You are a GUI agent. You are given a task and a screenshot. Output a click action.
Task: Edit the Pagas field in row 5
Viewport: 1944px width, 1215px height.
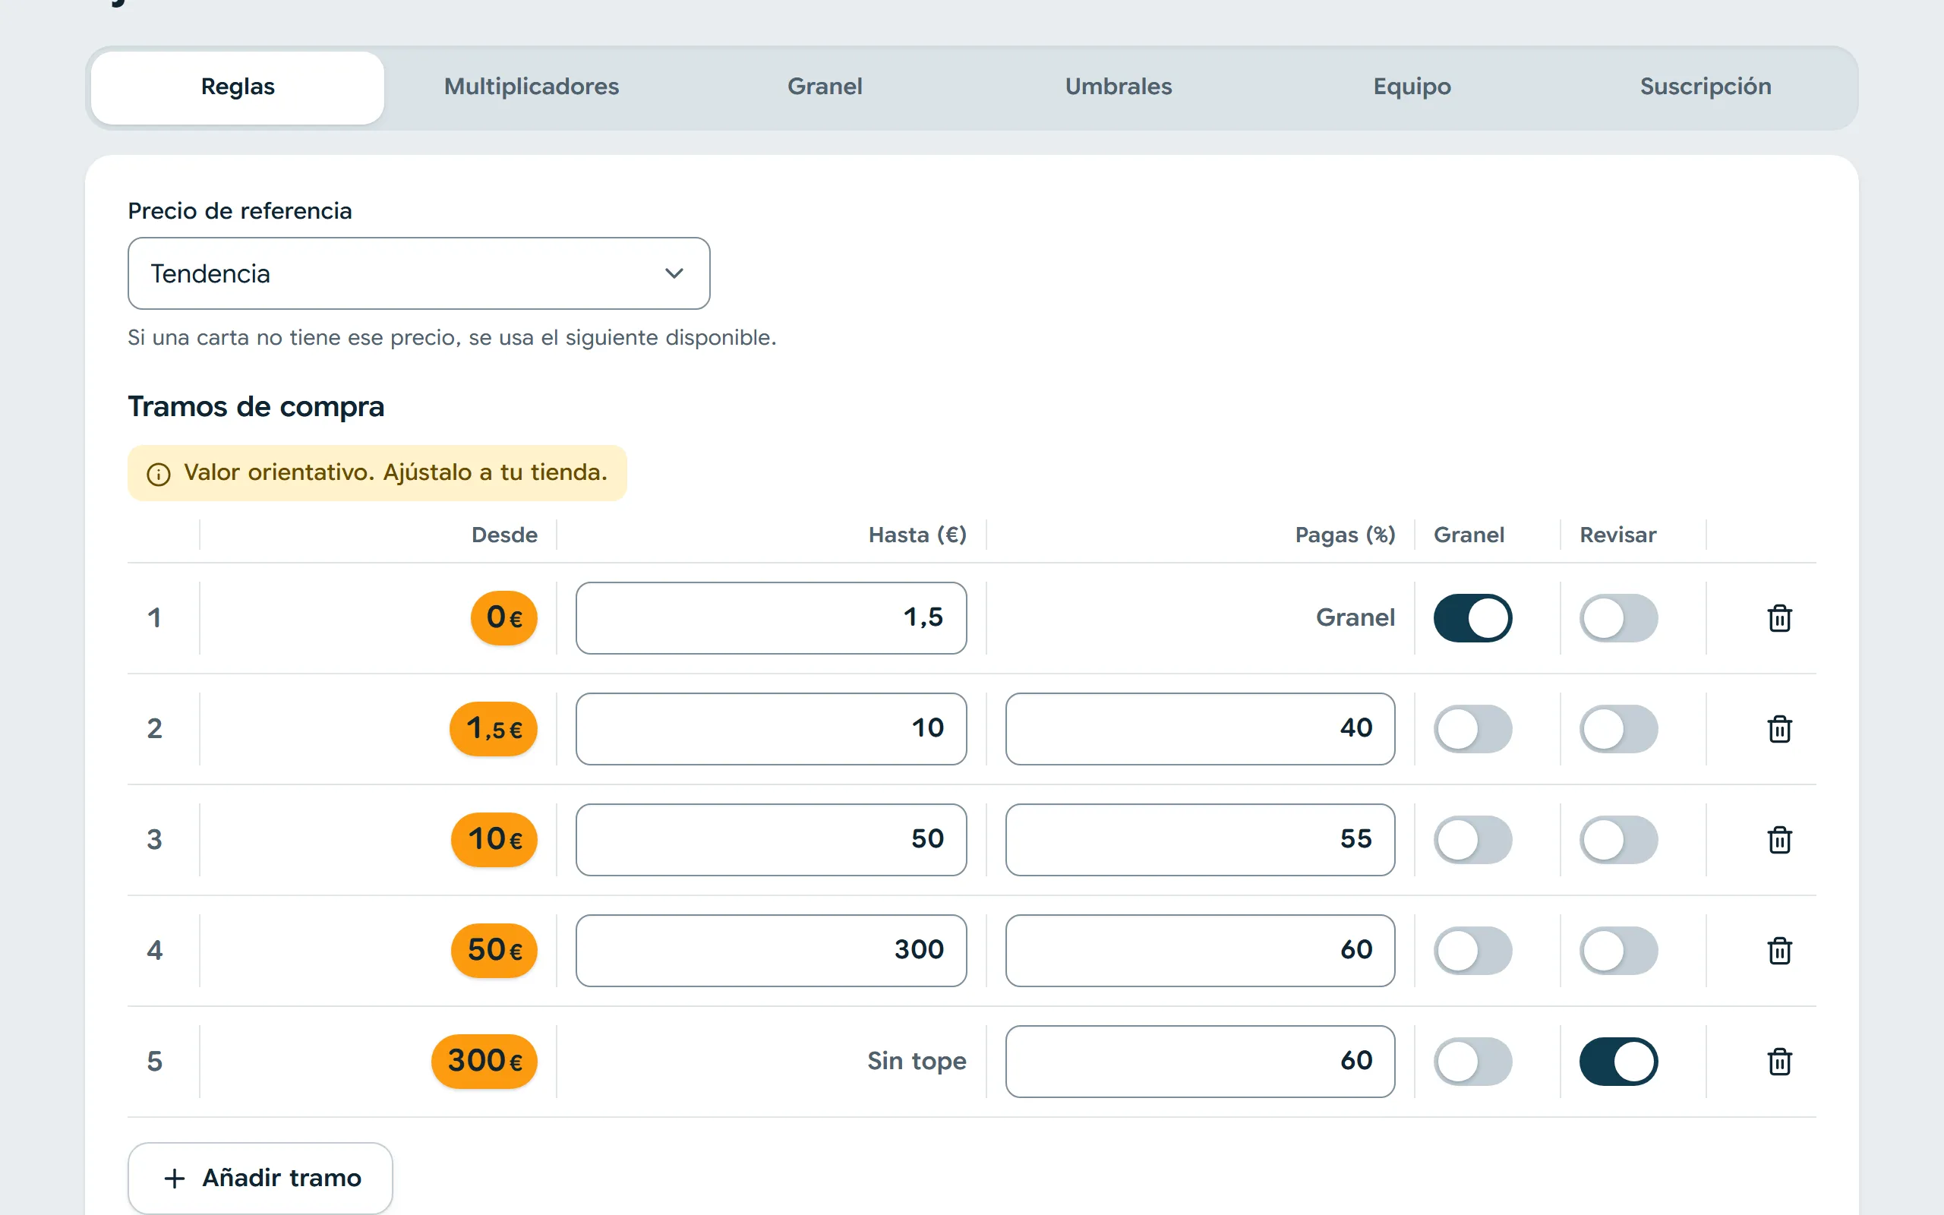[x=1200, y=1062]
